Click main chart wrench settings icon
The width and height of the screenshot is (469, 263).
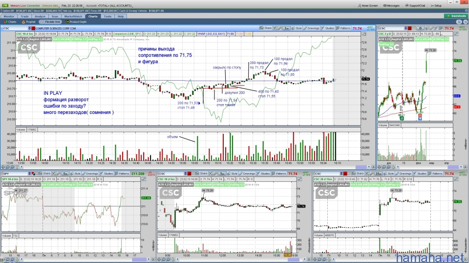point(280,28)
